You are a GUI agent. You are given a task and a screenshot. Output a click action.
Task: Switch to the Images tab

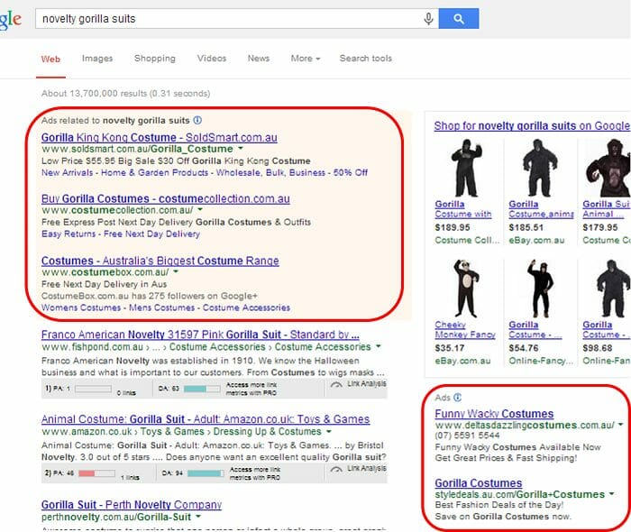(97, 59)
